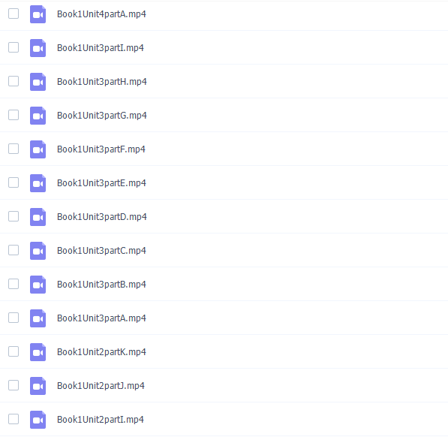Click video icon for Book1Unit3partB.mp4
Screen dimensions: 448x437
coord(38,285)
